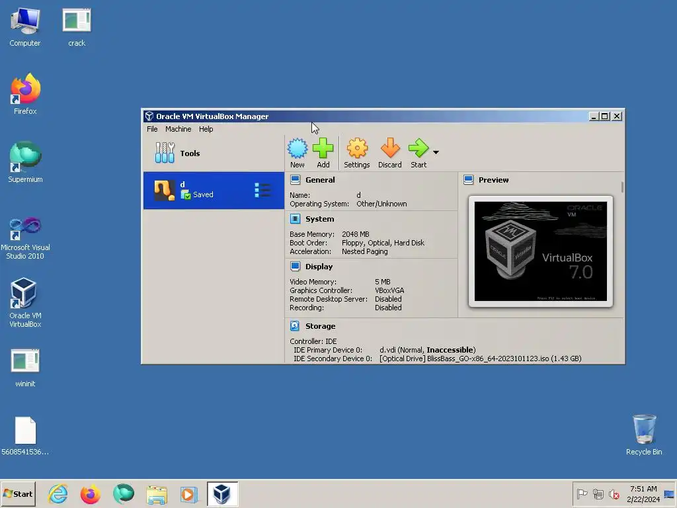Open the Settings gear in VirtualBox toolbar
The height and width of the screenshot is (508, 677).
tap(356, 153)
